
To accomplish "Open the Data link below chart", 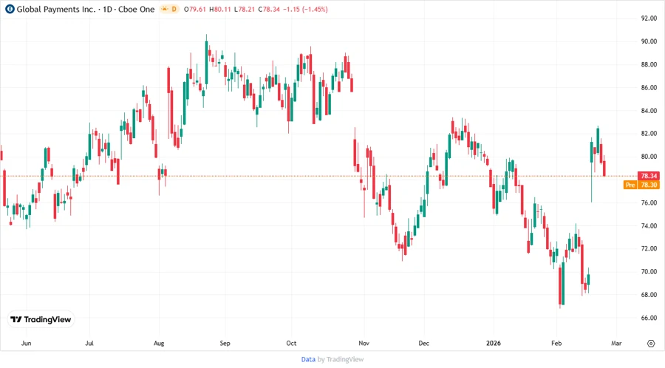I will tap(308, 360).
